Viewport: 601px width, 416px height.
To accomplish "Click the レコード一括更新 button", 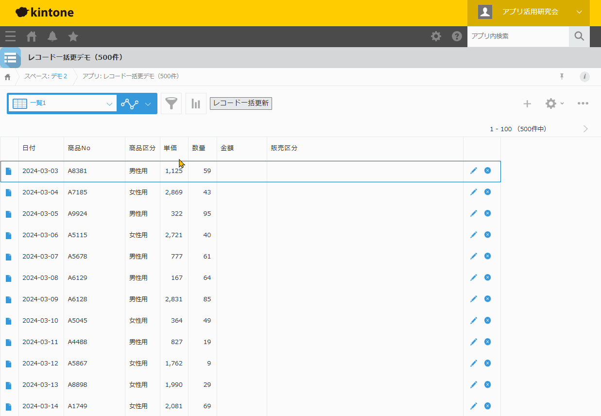I will click(x=240, y=103).
